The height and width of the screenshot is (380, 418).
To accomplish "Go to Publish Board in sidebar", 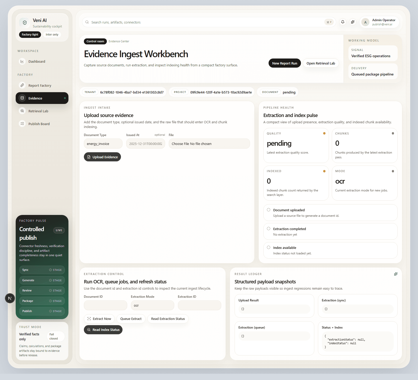I will point(39,124).
